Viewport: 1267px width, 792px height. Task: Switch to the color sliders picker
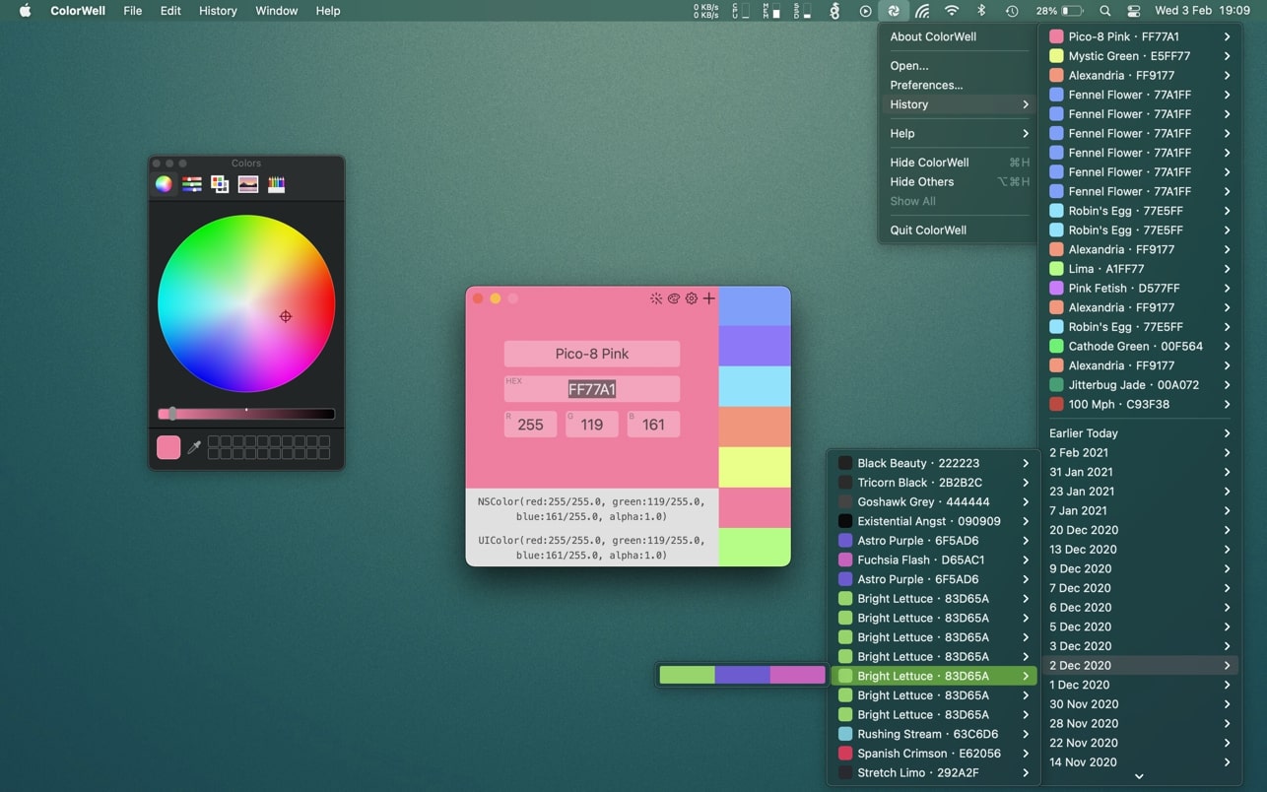coord(192,184)
